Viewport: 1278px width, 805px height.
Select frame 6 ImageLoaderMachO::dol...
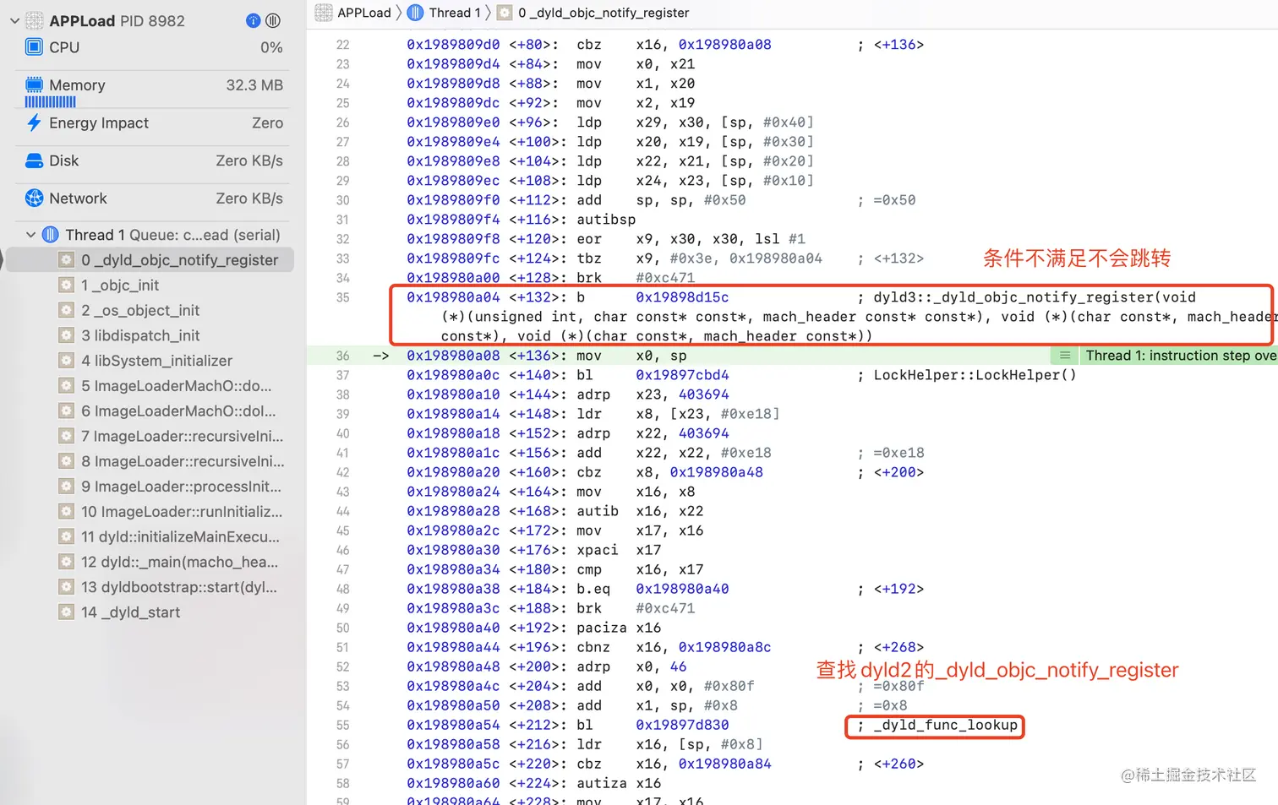(150, 411)
